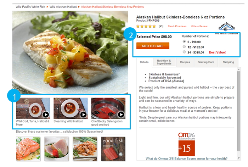Switch to the Nutrition & Ingredients tab

164,62
